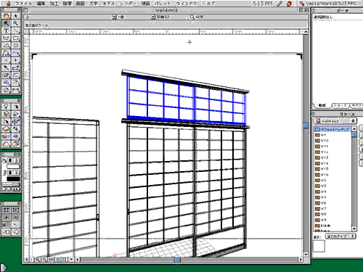Click the black pen color swatch

(13, 179)
